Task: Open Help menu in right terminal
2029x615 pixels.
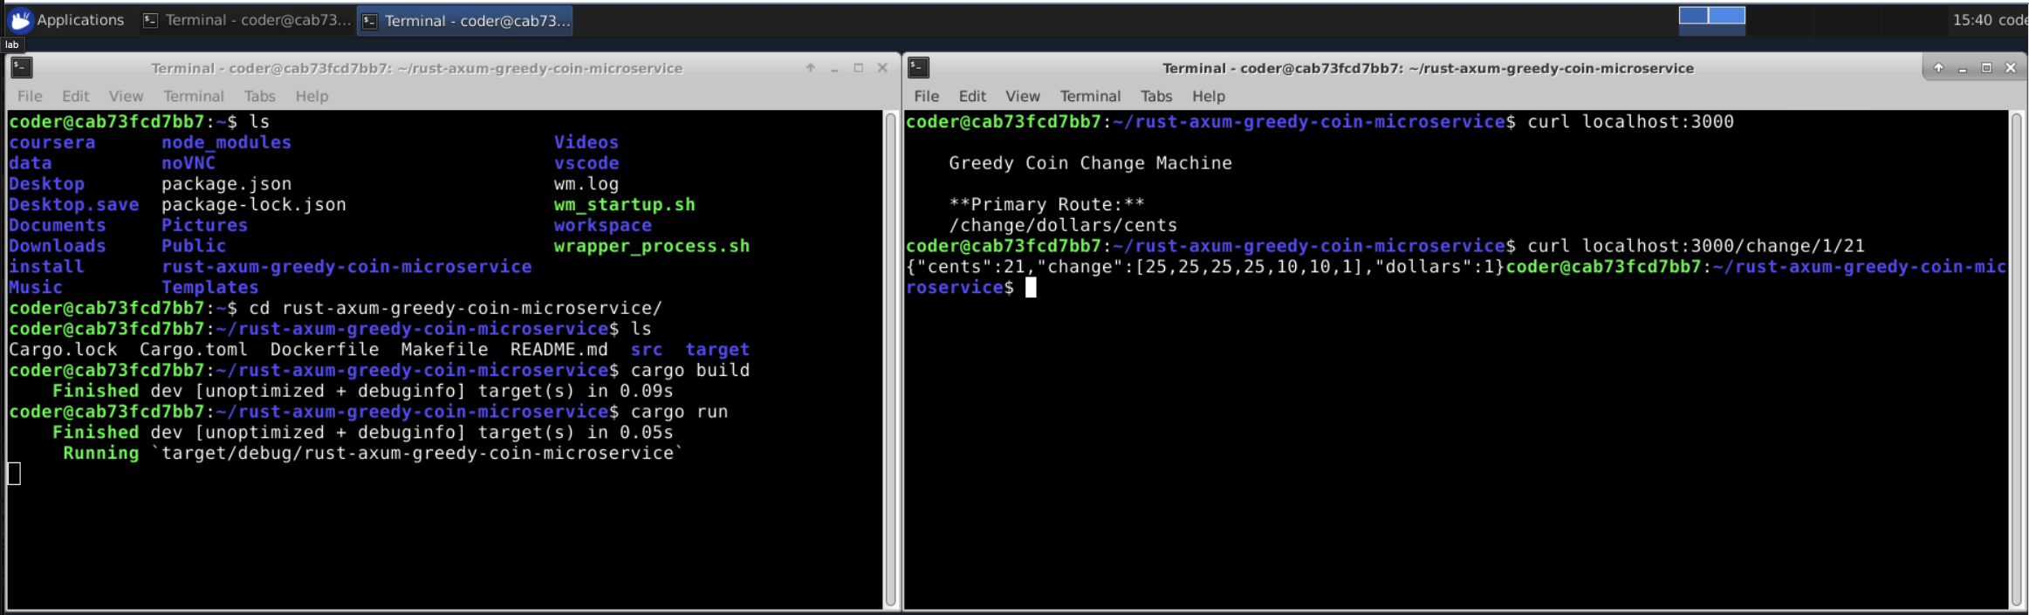Action: (1209, 96)
